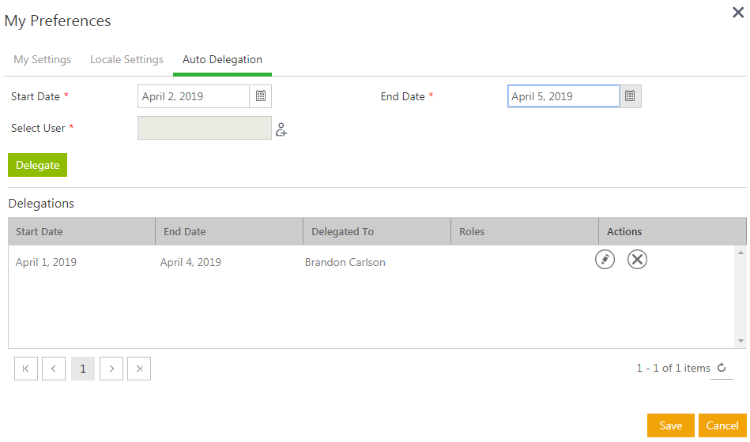Image resolution: width=750 pixels, height=442 pixels.
Task: Refresh the delegations list
Action: (721, 368)
